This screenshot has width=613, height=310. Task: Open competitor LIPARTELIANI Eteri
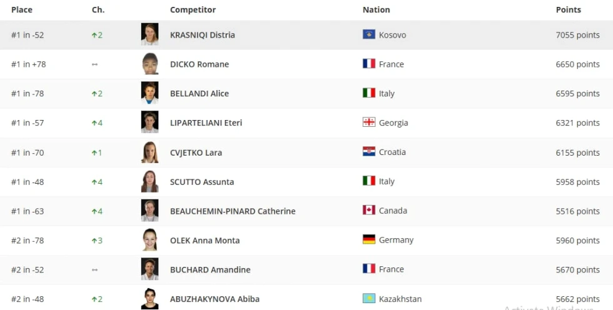click(206, 122)
